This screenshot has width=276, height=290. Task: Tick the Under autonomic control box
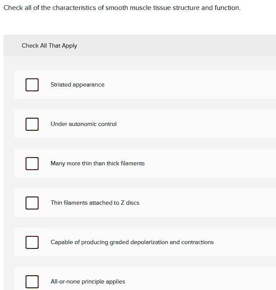(32, 124)
